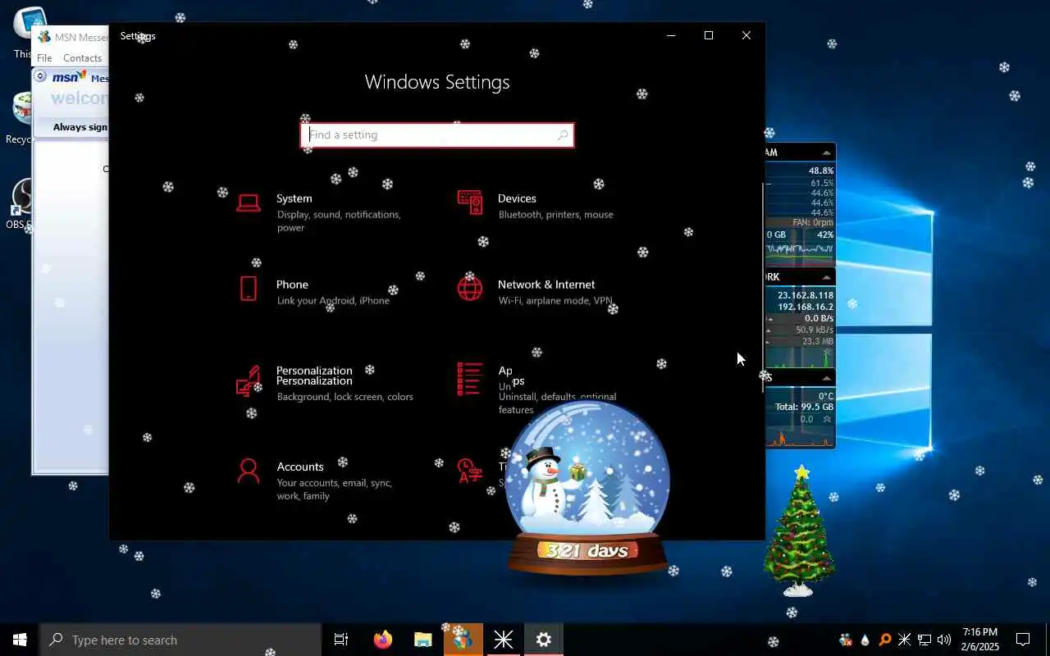Click the Settings gear taskbar button
This screenshot has height=656, width=1050.
(x=543, y=640)
